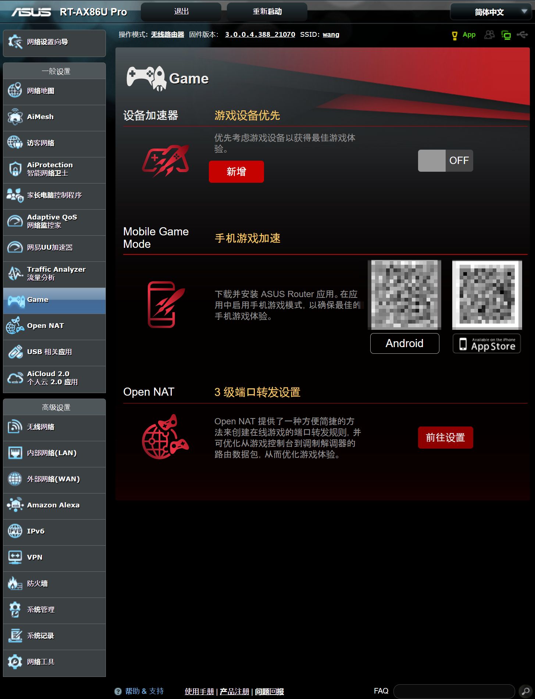Open the firmware version link
Viewport: 535px width, 699px height.
260,35
